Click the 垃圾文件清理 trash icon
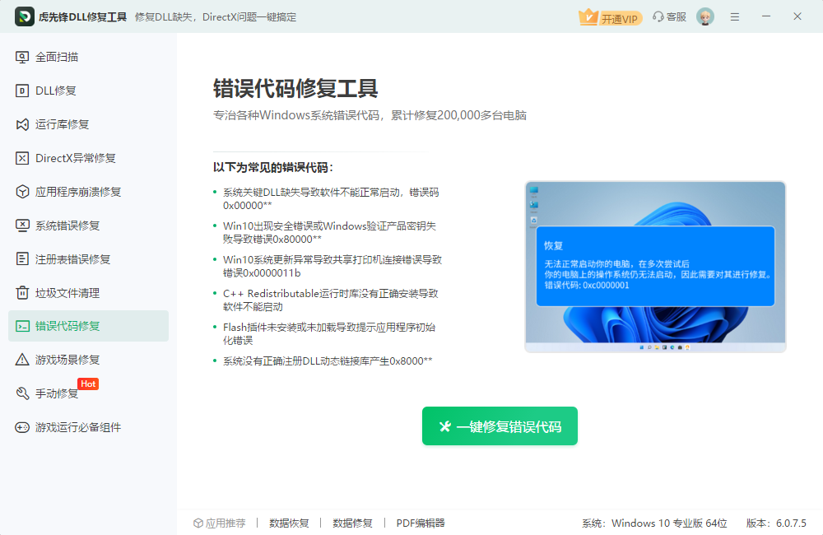 [22, 292]
